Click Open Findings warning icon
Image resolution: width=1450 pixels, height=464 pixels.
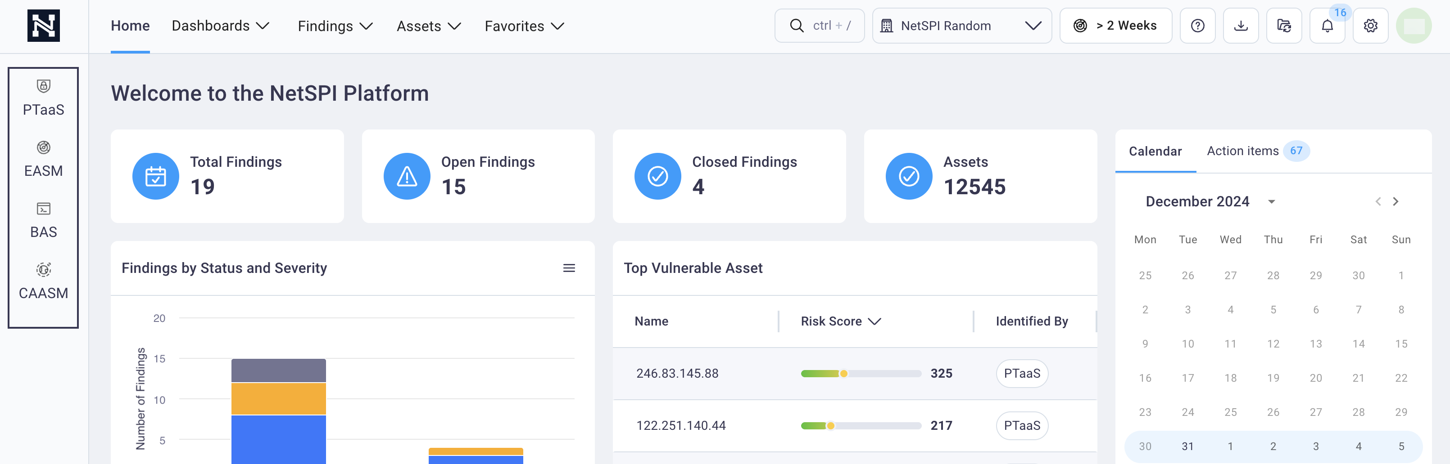(x=406, y=176)
